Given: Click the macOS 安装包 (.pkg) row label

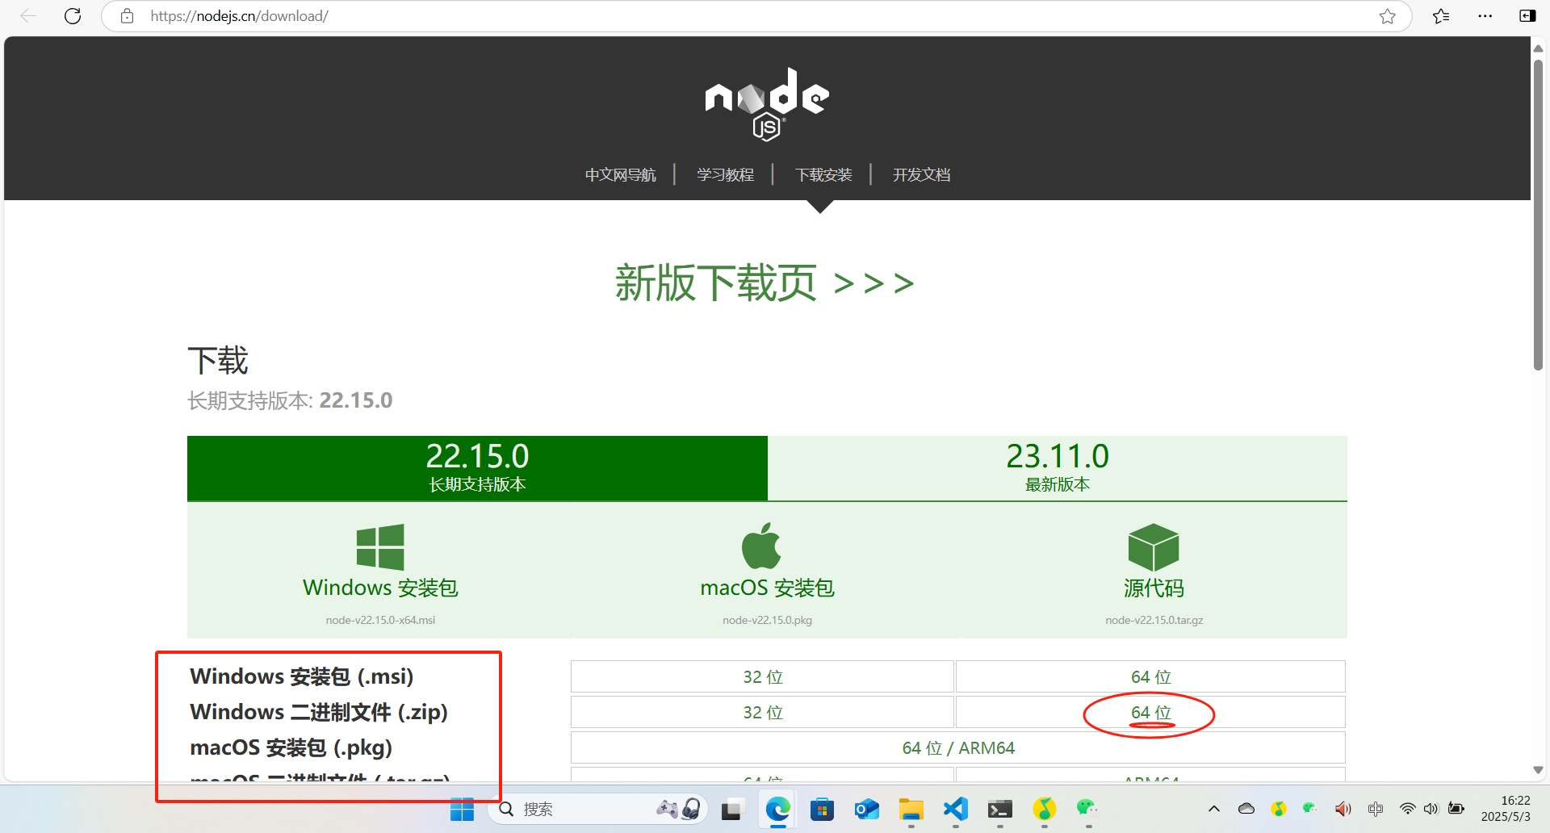Looking at the screenshot, I should (x=291, y=747).
